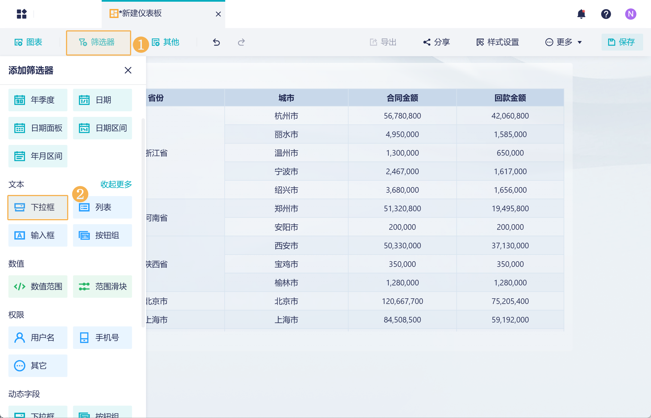Viewport: 651px width, 418px height.
Task: Select the 杭州市 cell
Action: [x=286, y=116]
